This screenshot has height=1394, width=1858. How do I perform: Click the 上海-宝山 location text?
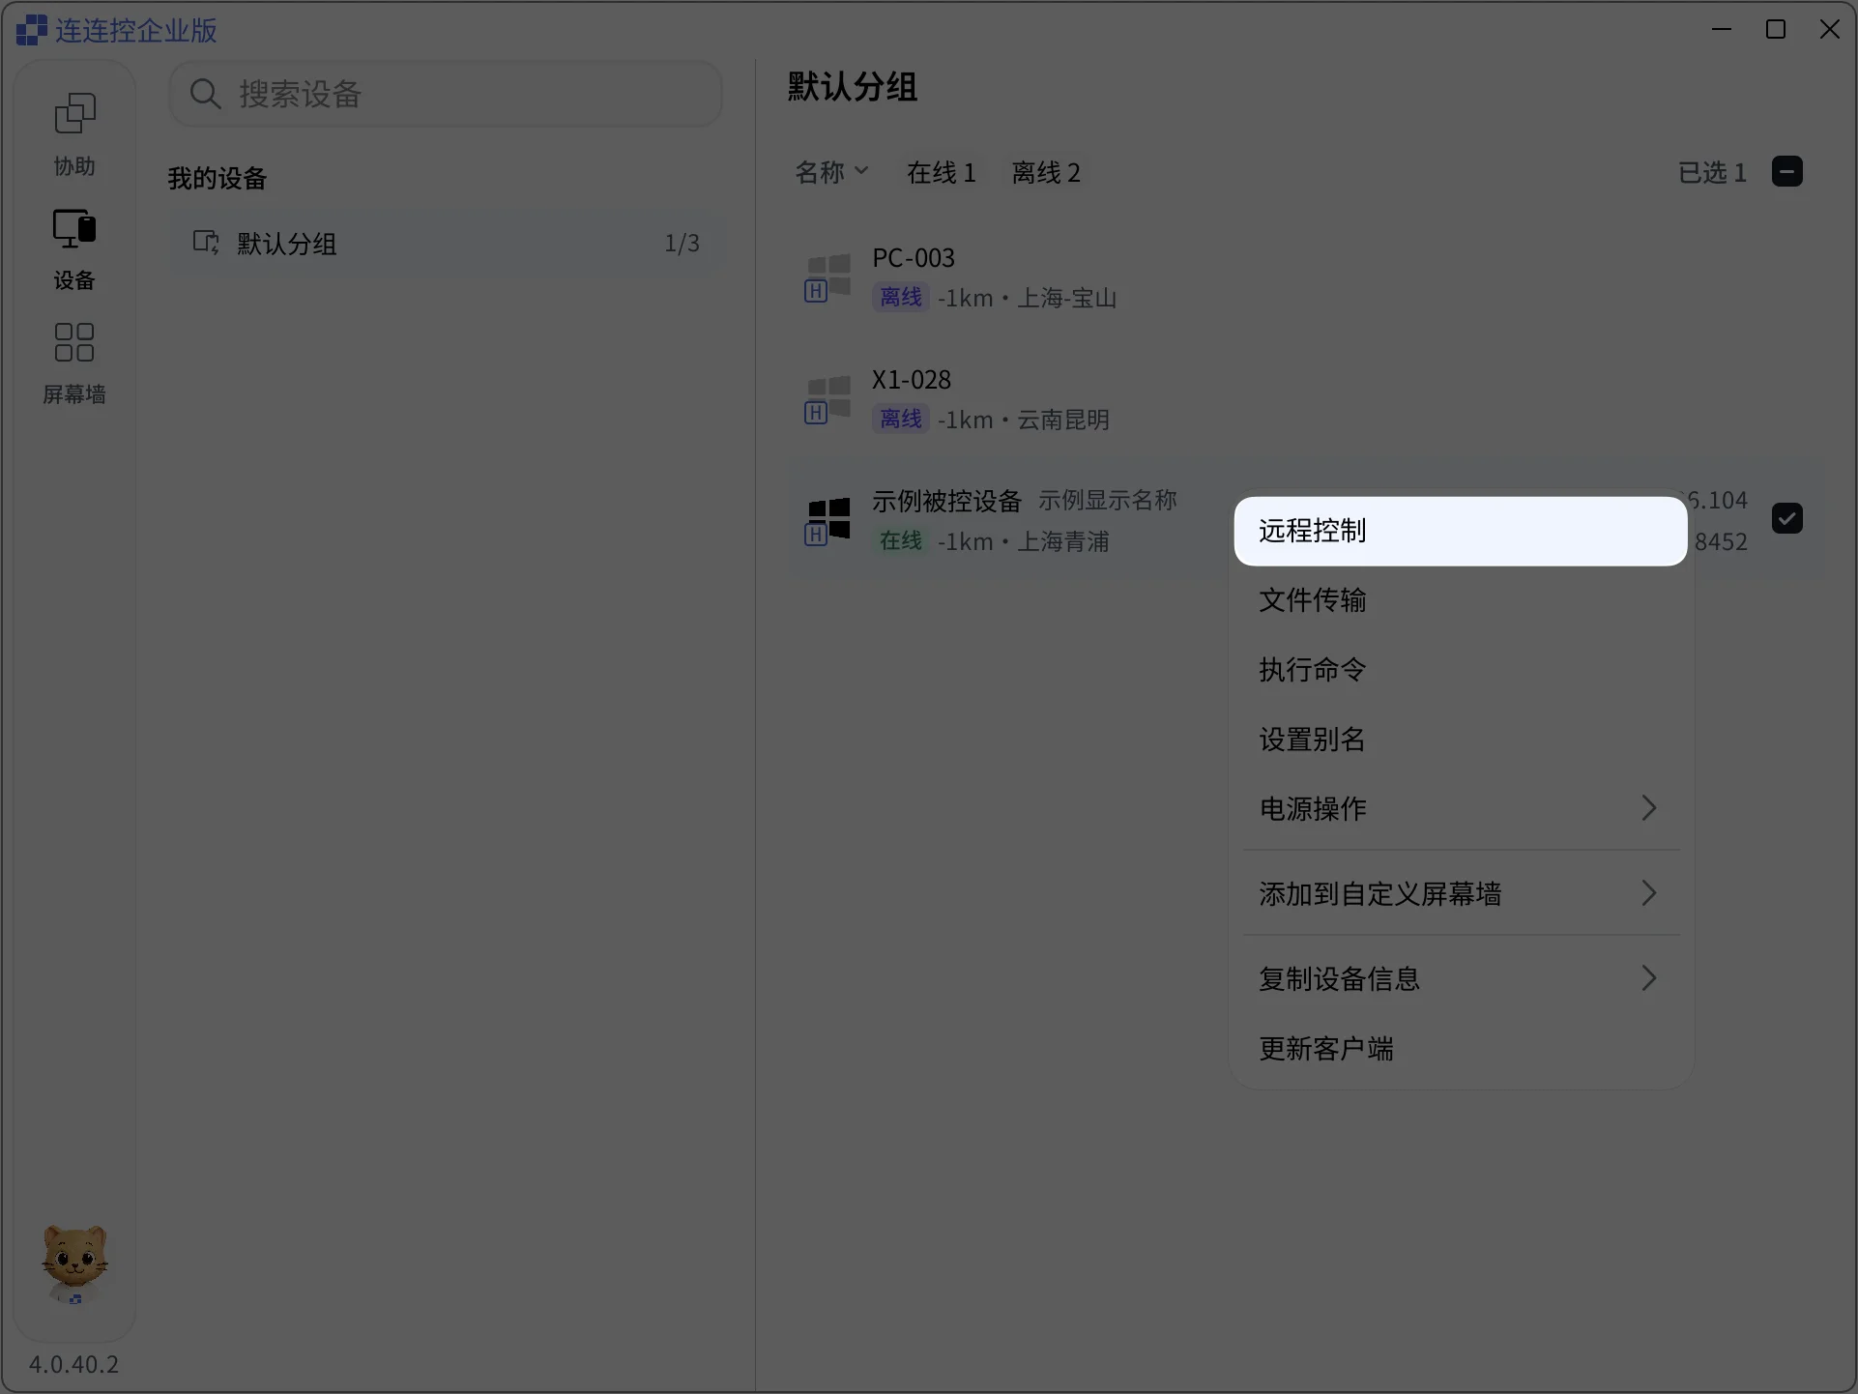[1066, 298]
